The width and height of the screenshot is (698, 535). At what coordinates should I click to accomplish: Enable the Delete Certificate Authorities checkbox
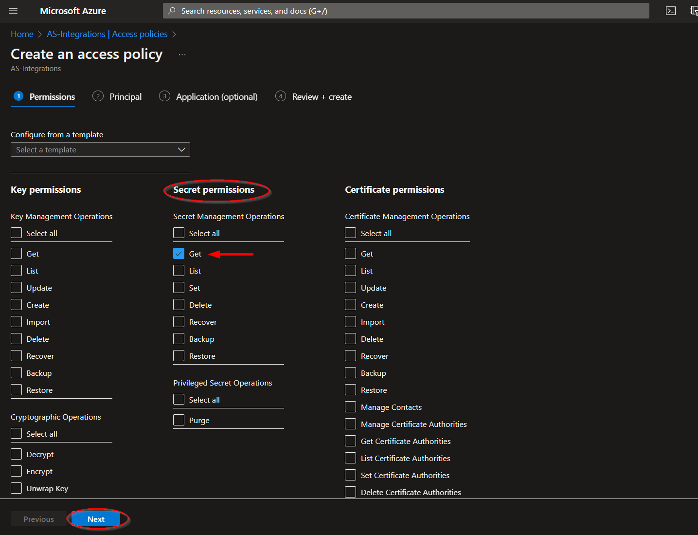(x=351, y=492)
